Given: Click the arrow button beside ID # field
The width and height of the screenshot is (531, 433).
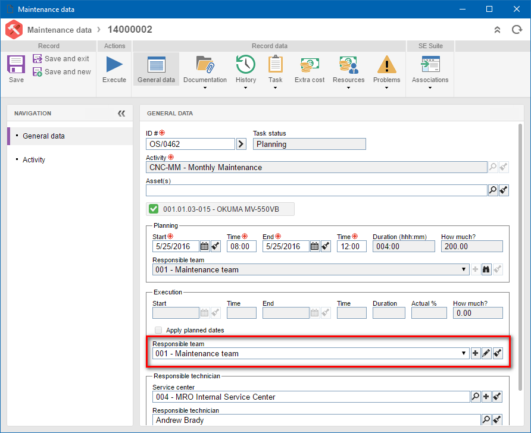Looking at the screenshot, I should (x=241, y=144).
